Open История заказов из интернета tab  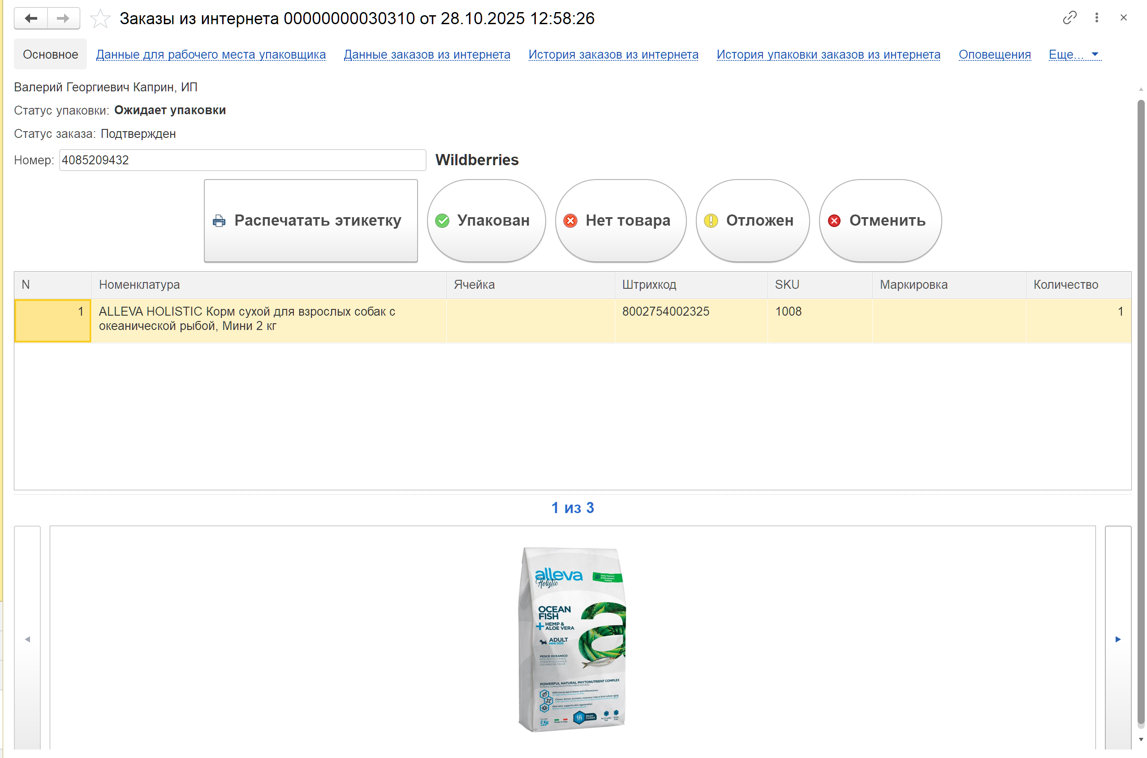(613, 55)
